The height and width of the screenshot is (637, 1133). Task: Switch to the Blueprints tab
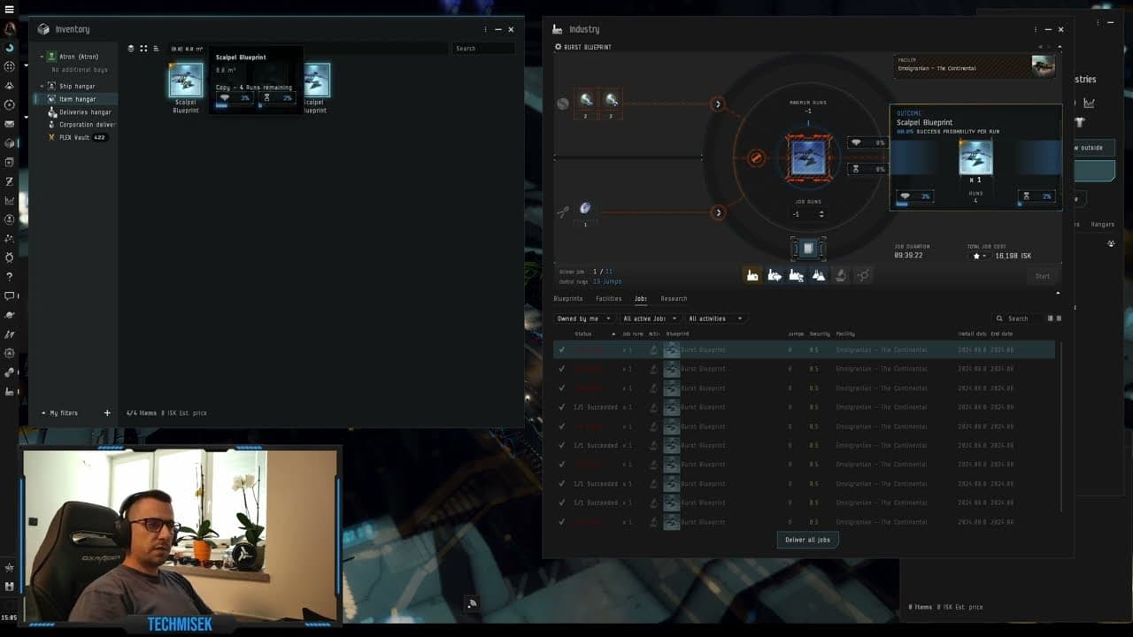pos(568,299)
